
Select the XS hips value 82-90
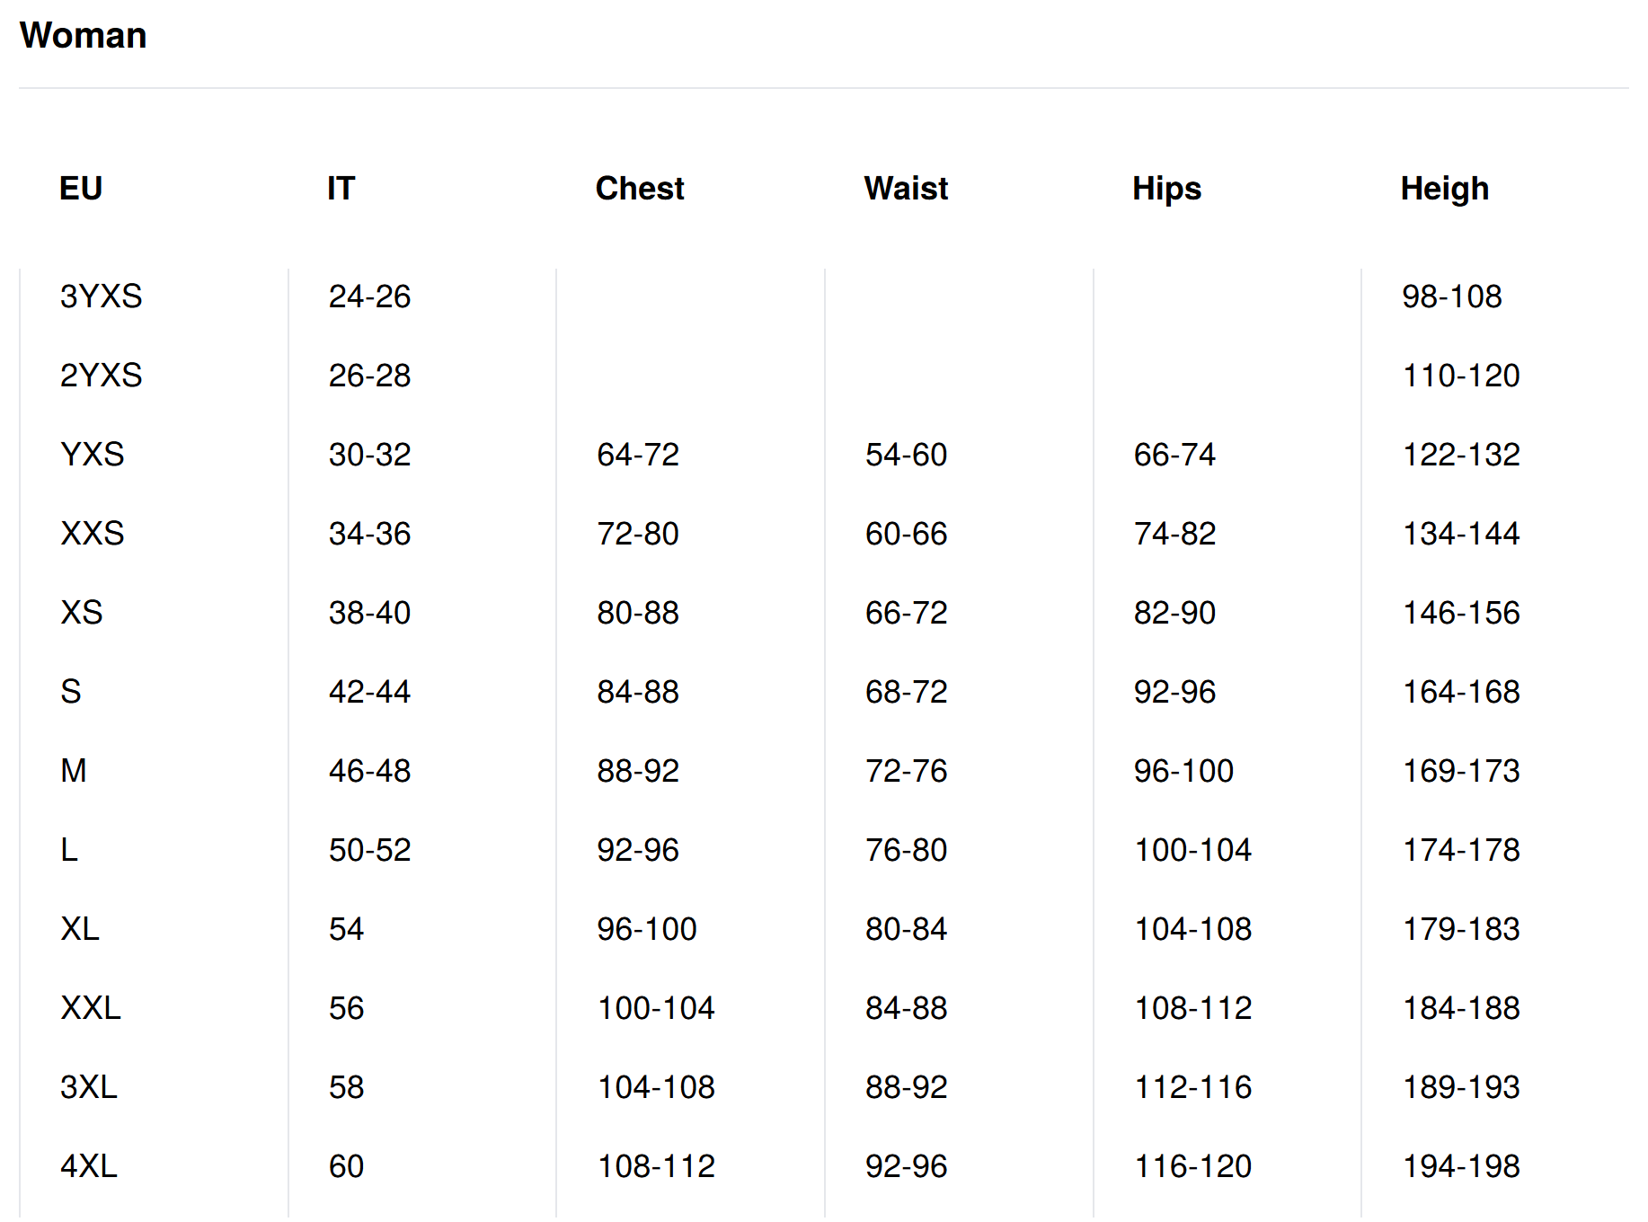1174,613
